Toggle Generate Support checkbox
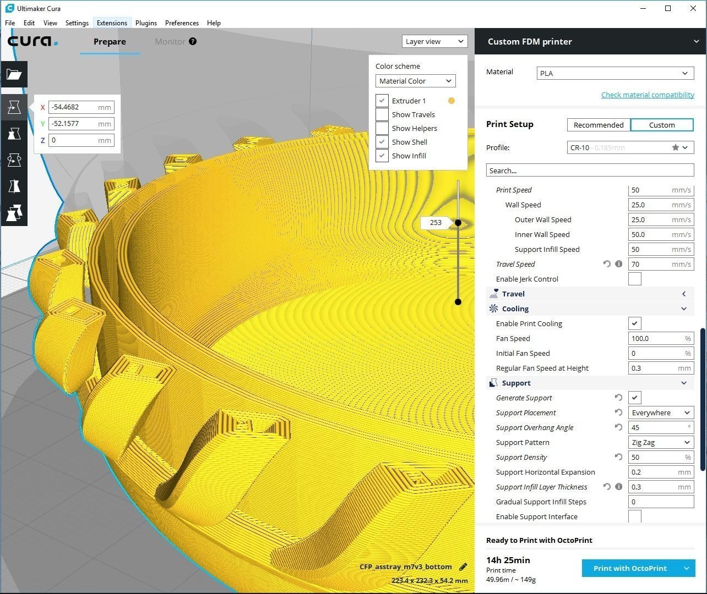Image resolution: width=707 pixels, height=594 pixels. (635, 398)
